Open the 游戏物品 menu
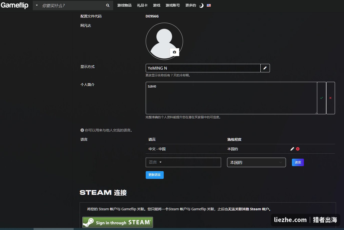Image resolution: width=344 pixels, height=230 pixels. [x=124, y=5]
